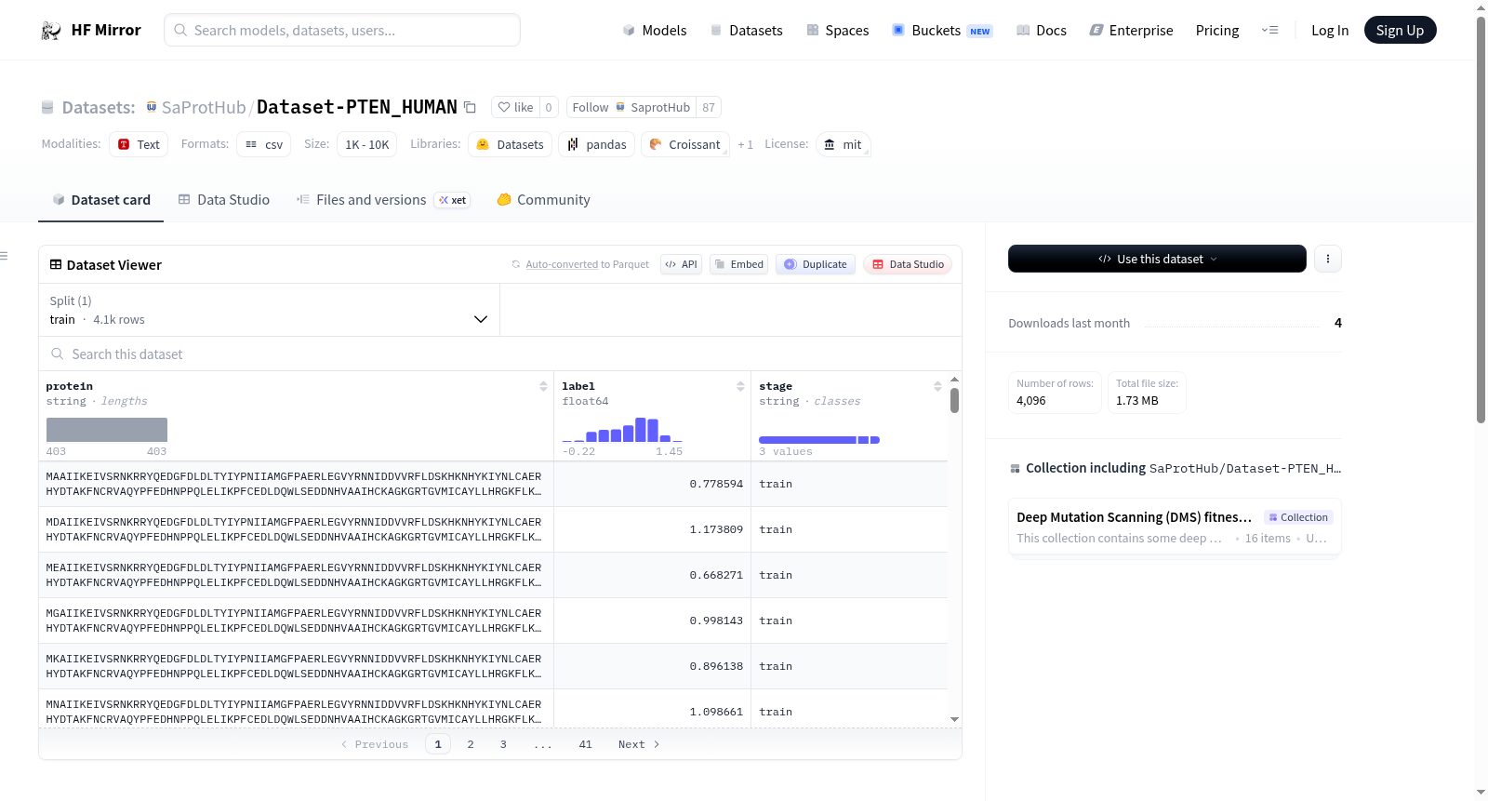Sort the label column
The height and width of the screenshot is (801, 1488).
tap(740, 386)
